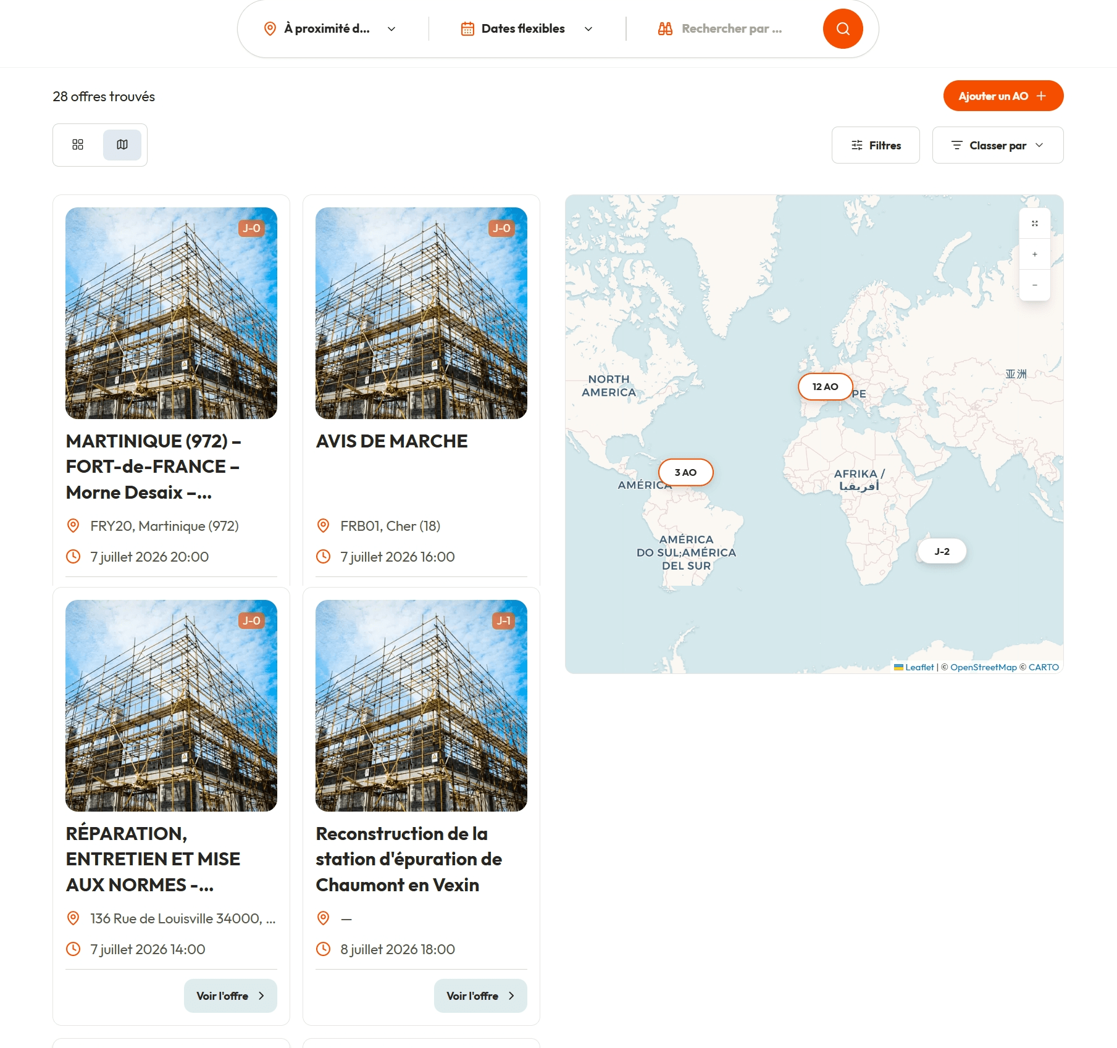Click the 7 juillet 2026 20:00 deadline
Image resolution: width=1117 pixels, height=1048 pixels.
[149, 557]
